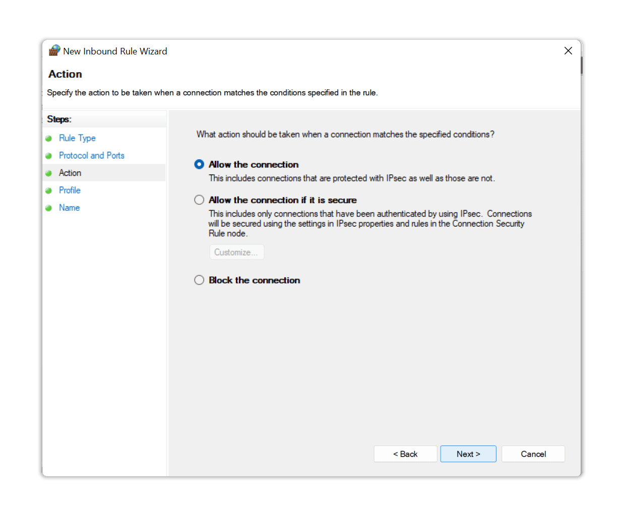
Task: Click the green dot beside Rule Type
Action: pos(49,139)
